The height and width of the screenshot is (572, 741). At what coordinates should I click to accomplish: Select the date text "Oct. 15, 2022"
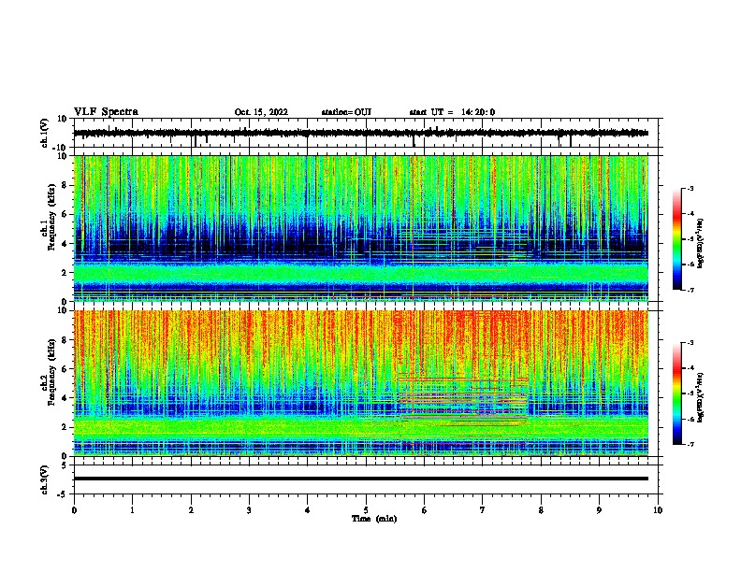coord(261,112)
